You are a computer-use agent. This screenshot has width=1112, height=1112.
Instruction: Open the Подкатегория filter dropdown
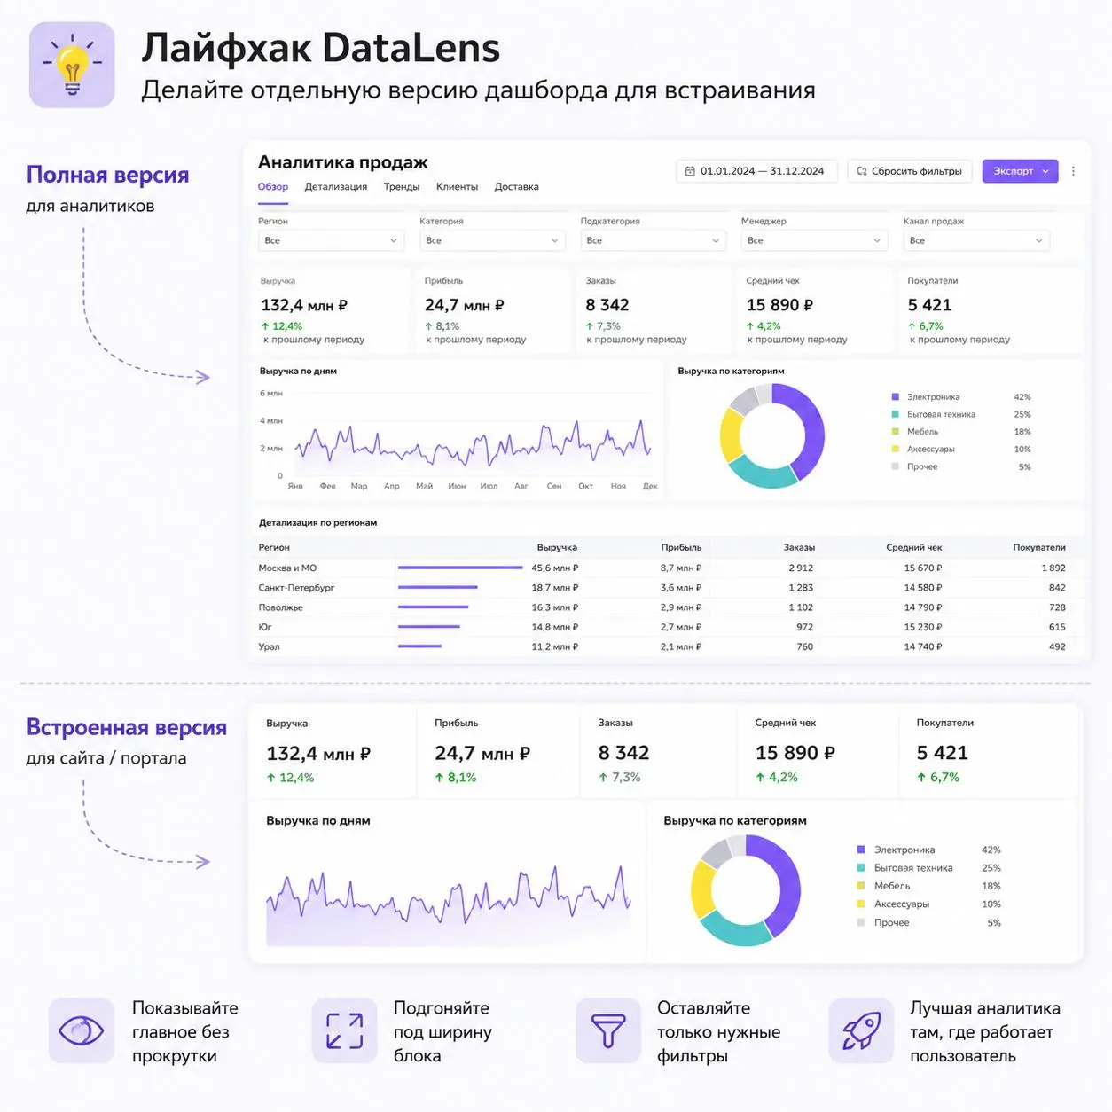(654, 240)
